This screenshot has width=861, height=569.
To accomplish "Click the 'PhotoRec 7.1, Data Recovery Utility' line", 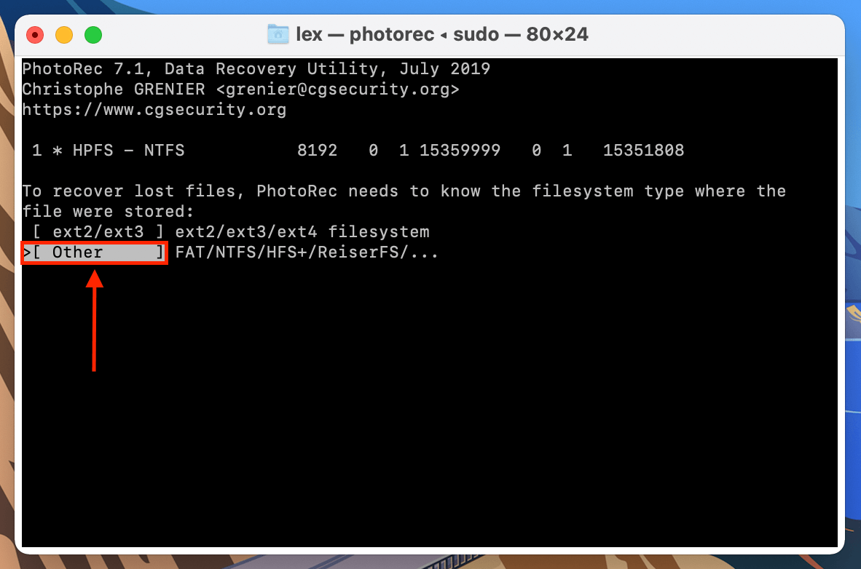I will pos(256,69).
